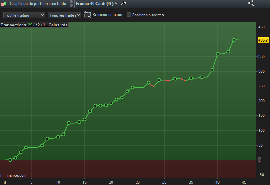Enable the Positions ouvertes checkbox

pos(129,15)
